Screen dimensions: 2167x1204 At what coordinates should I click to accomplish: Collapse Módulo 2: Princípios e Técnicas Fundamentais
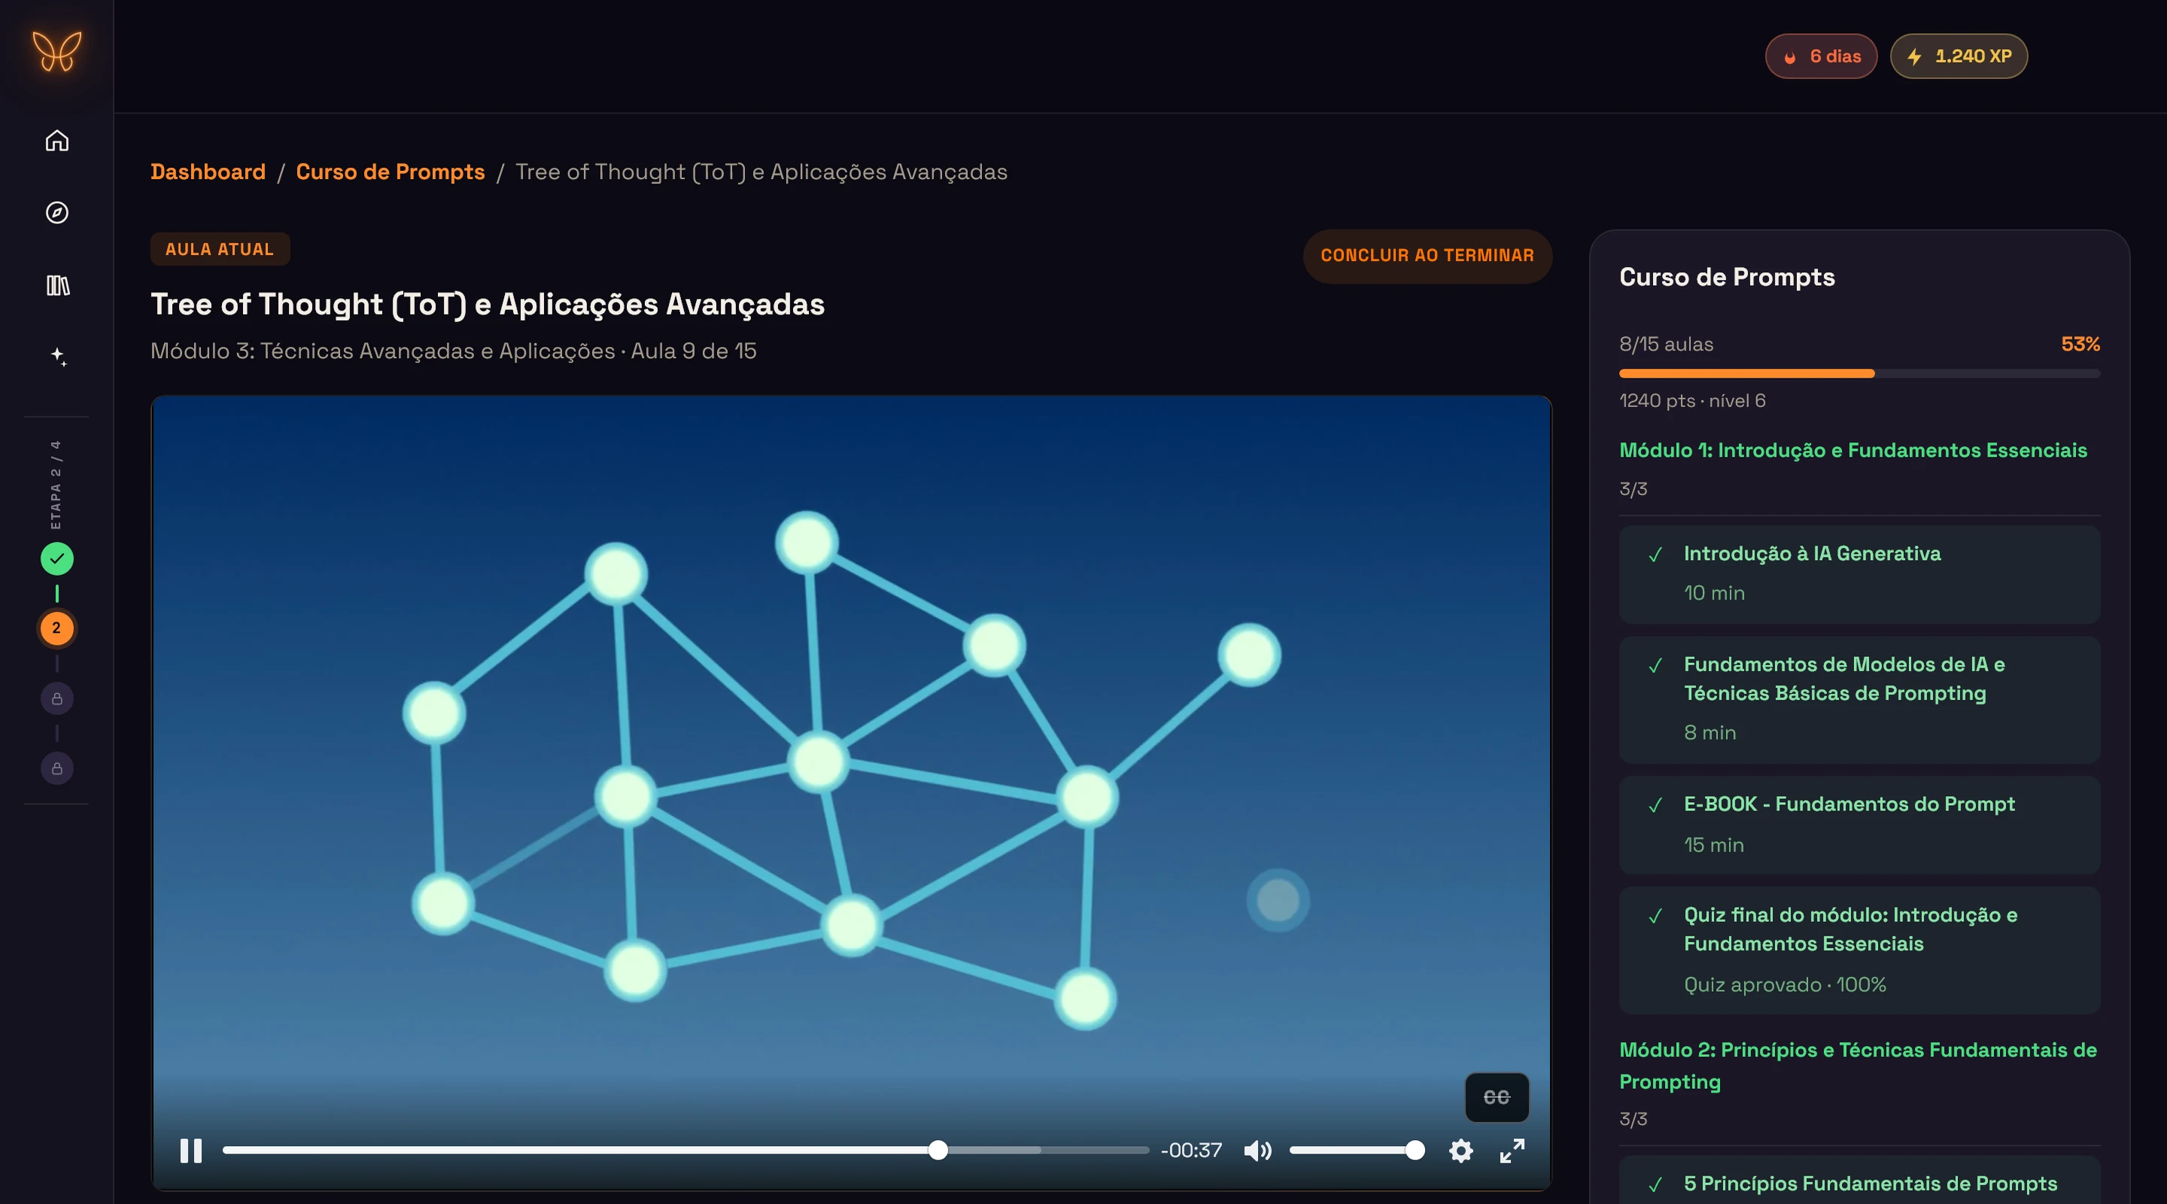1859,1066
